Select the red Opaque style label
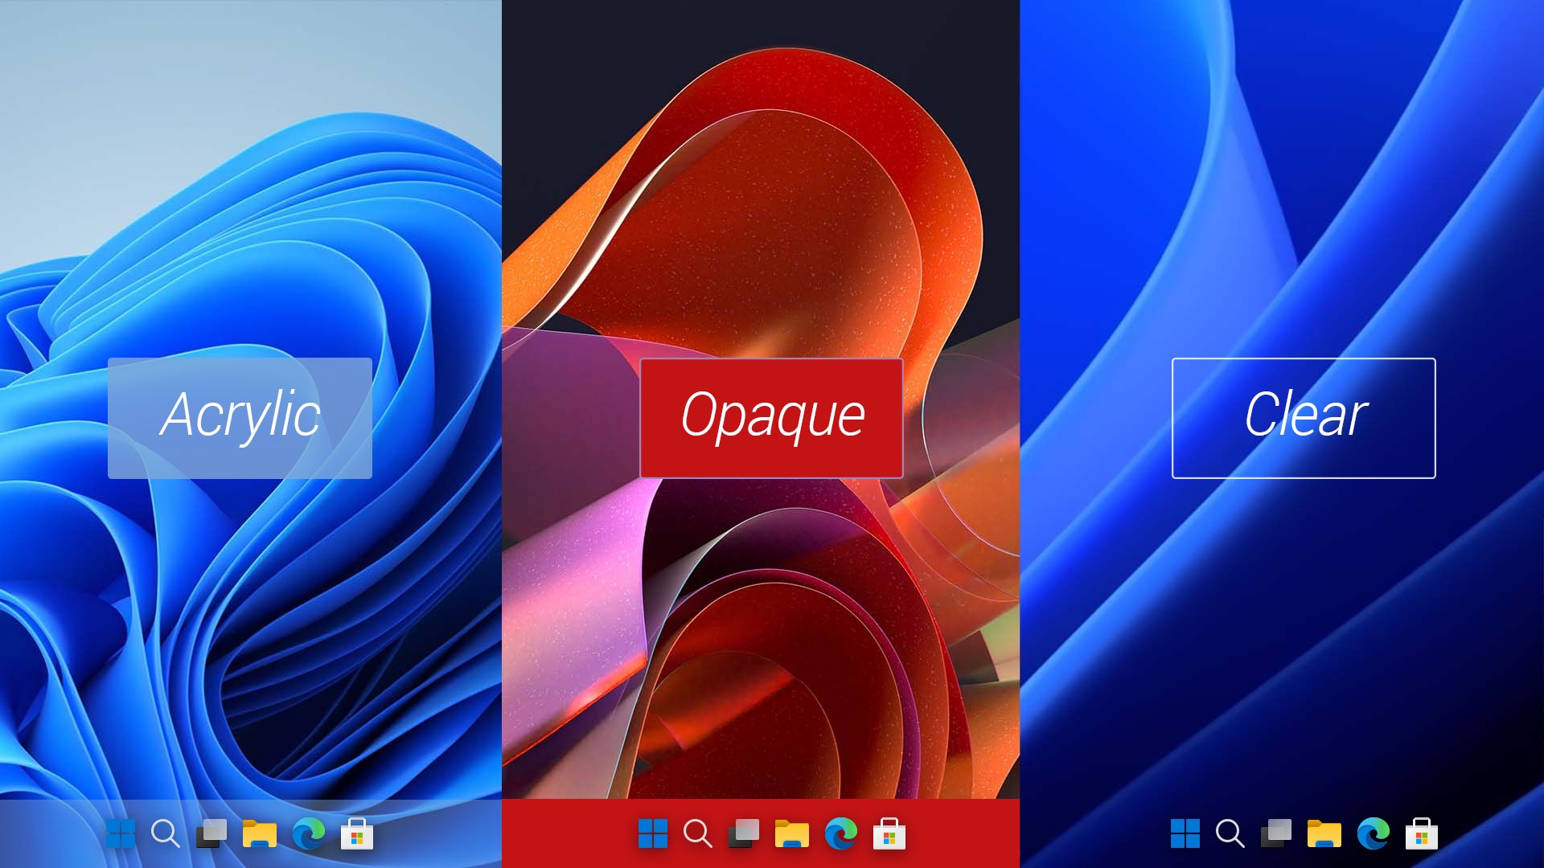 point(772,418)
